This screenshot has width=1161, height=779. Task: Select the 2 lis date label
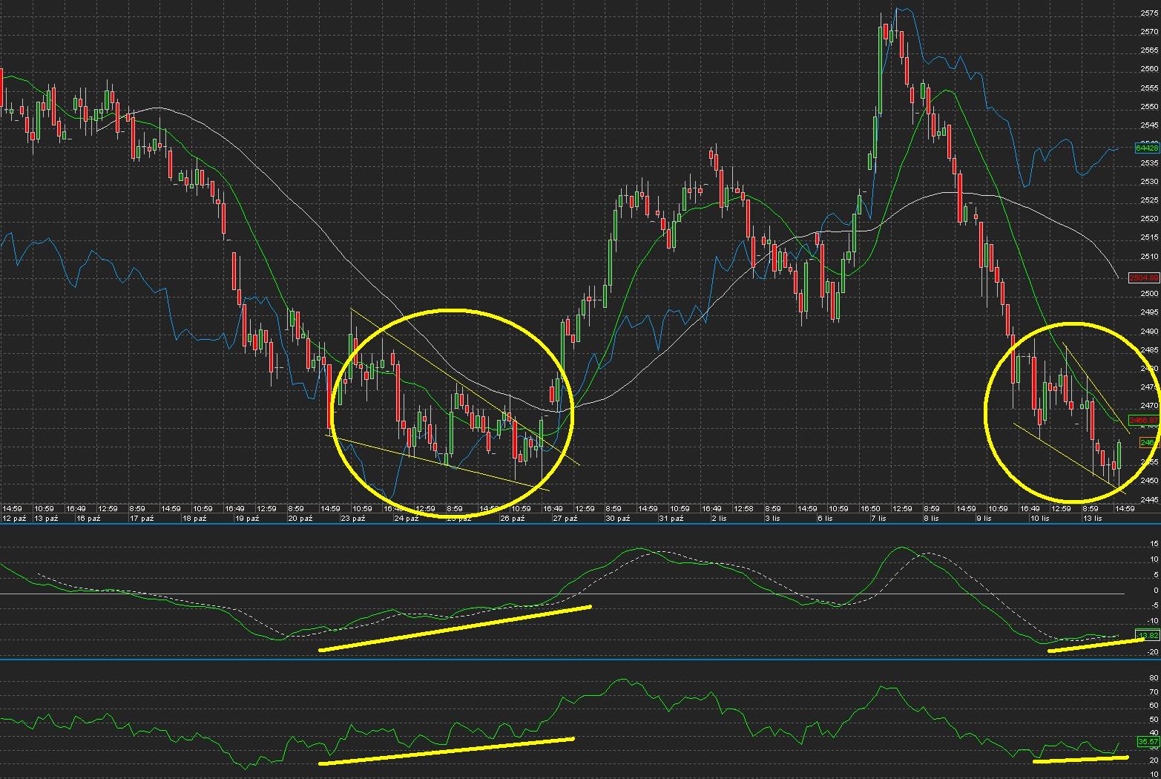click(x=720, y=518)
